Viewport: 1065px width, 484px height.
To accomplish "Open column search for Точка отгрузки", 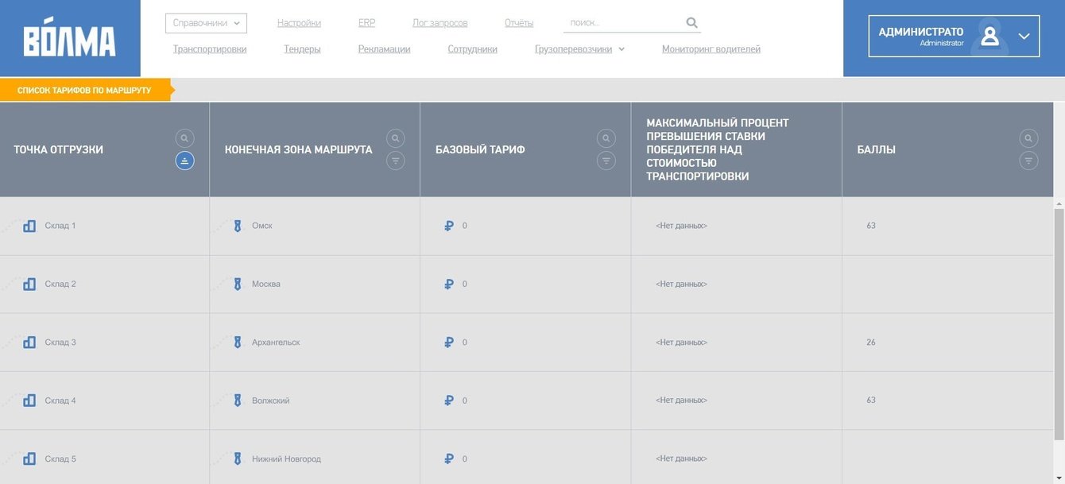I will pos(184,138).
